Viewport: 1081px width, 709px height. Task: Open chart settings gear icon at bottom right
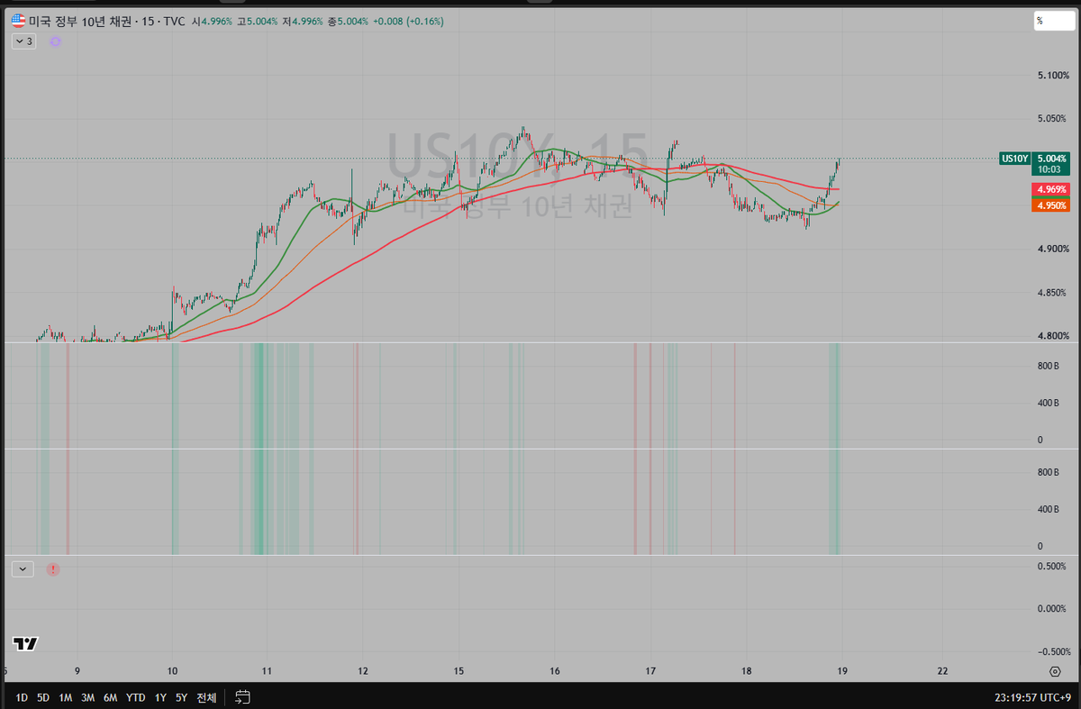tap(1054, 671)
